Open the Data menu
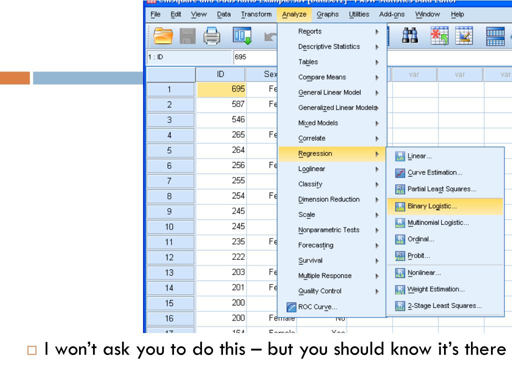The width and height of the screenshot is (512, 384). point(223,14)
